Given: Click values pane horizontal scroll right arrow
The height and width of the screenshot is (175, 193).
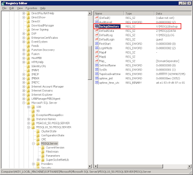Looking at the screenshot, I should click(190, 166).
